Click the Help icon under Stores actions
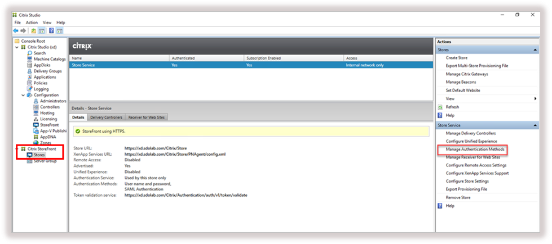This screenshot has width=552, height=244. [x=440, y=115]
